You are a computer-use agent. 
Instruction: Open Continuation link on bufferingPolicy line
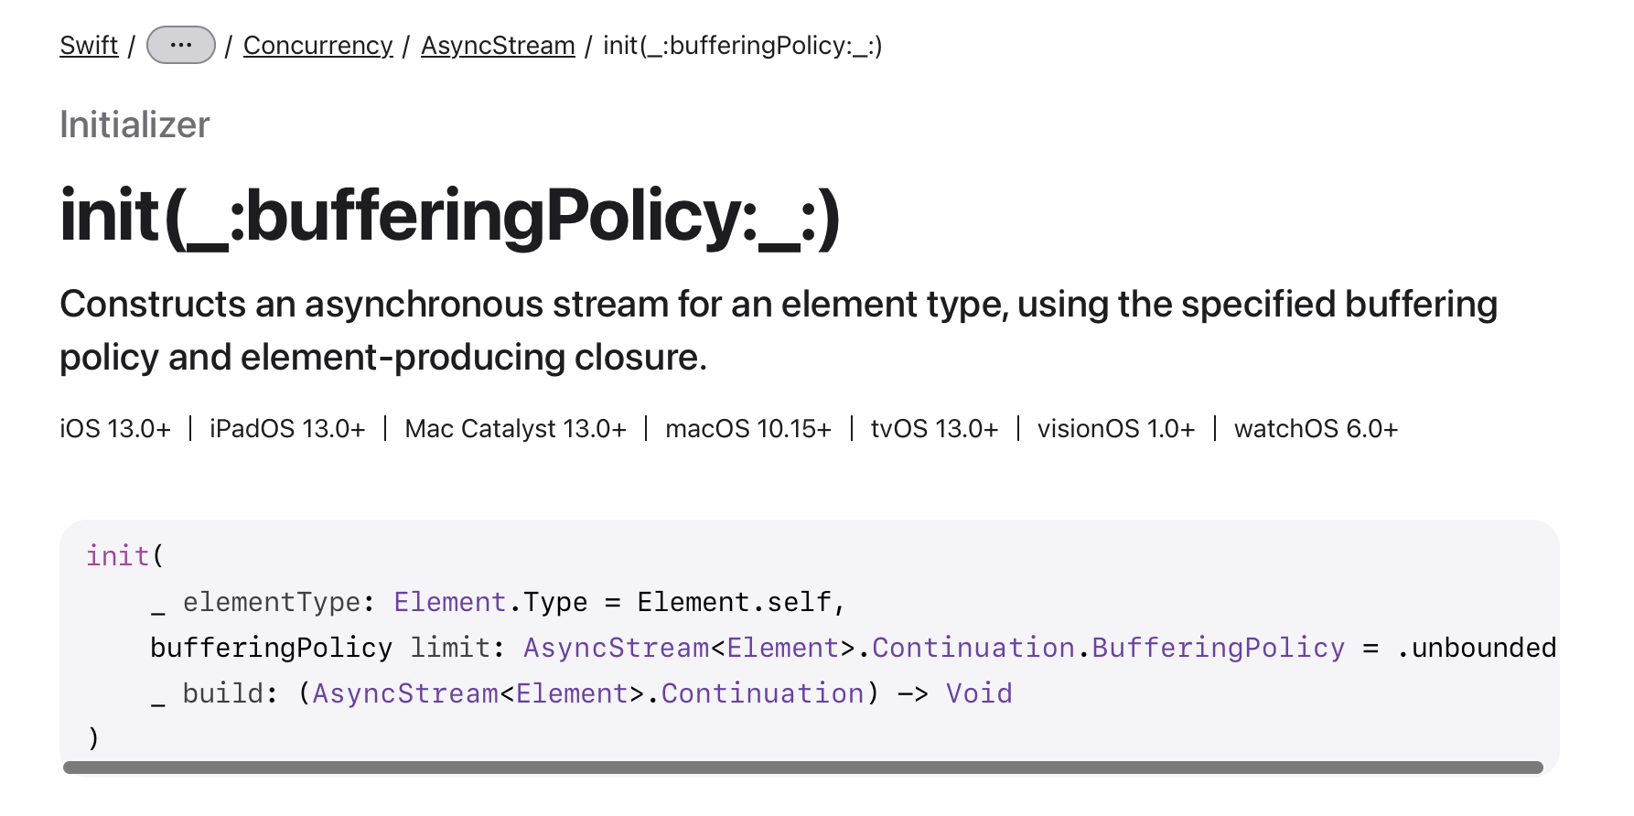coord(973,648)
